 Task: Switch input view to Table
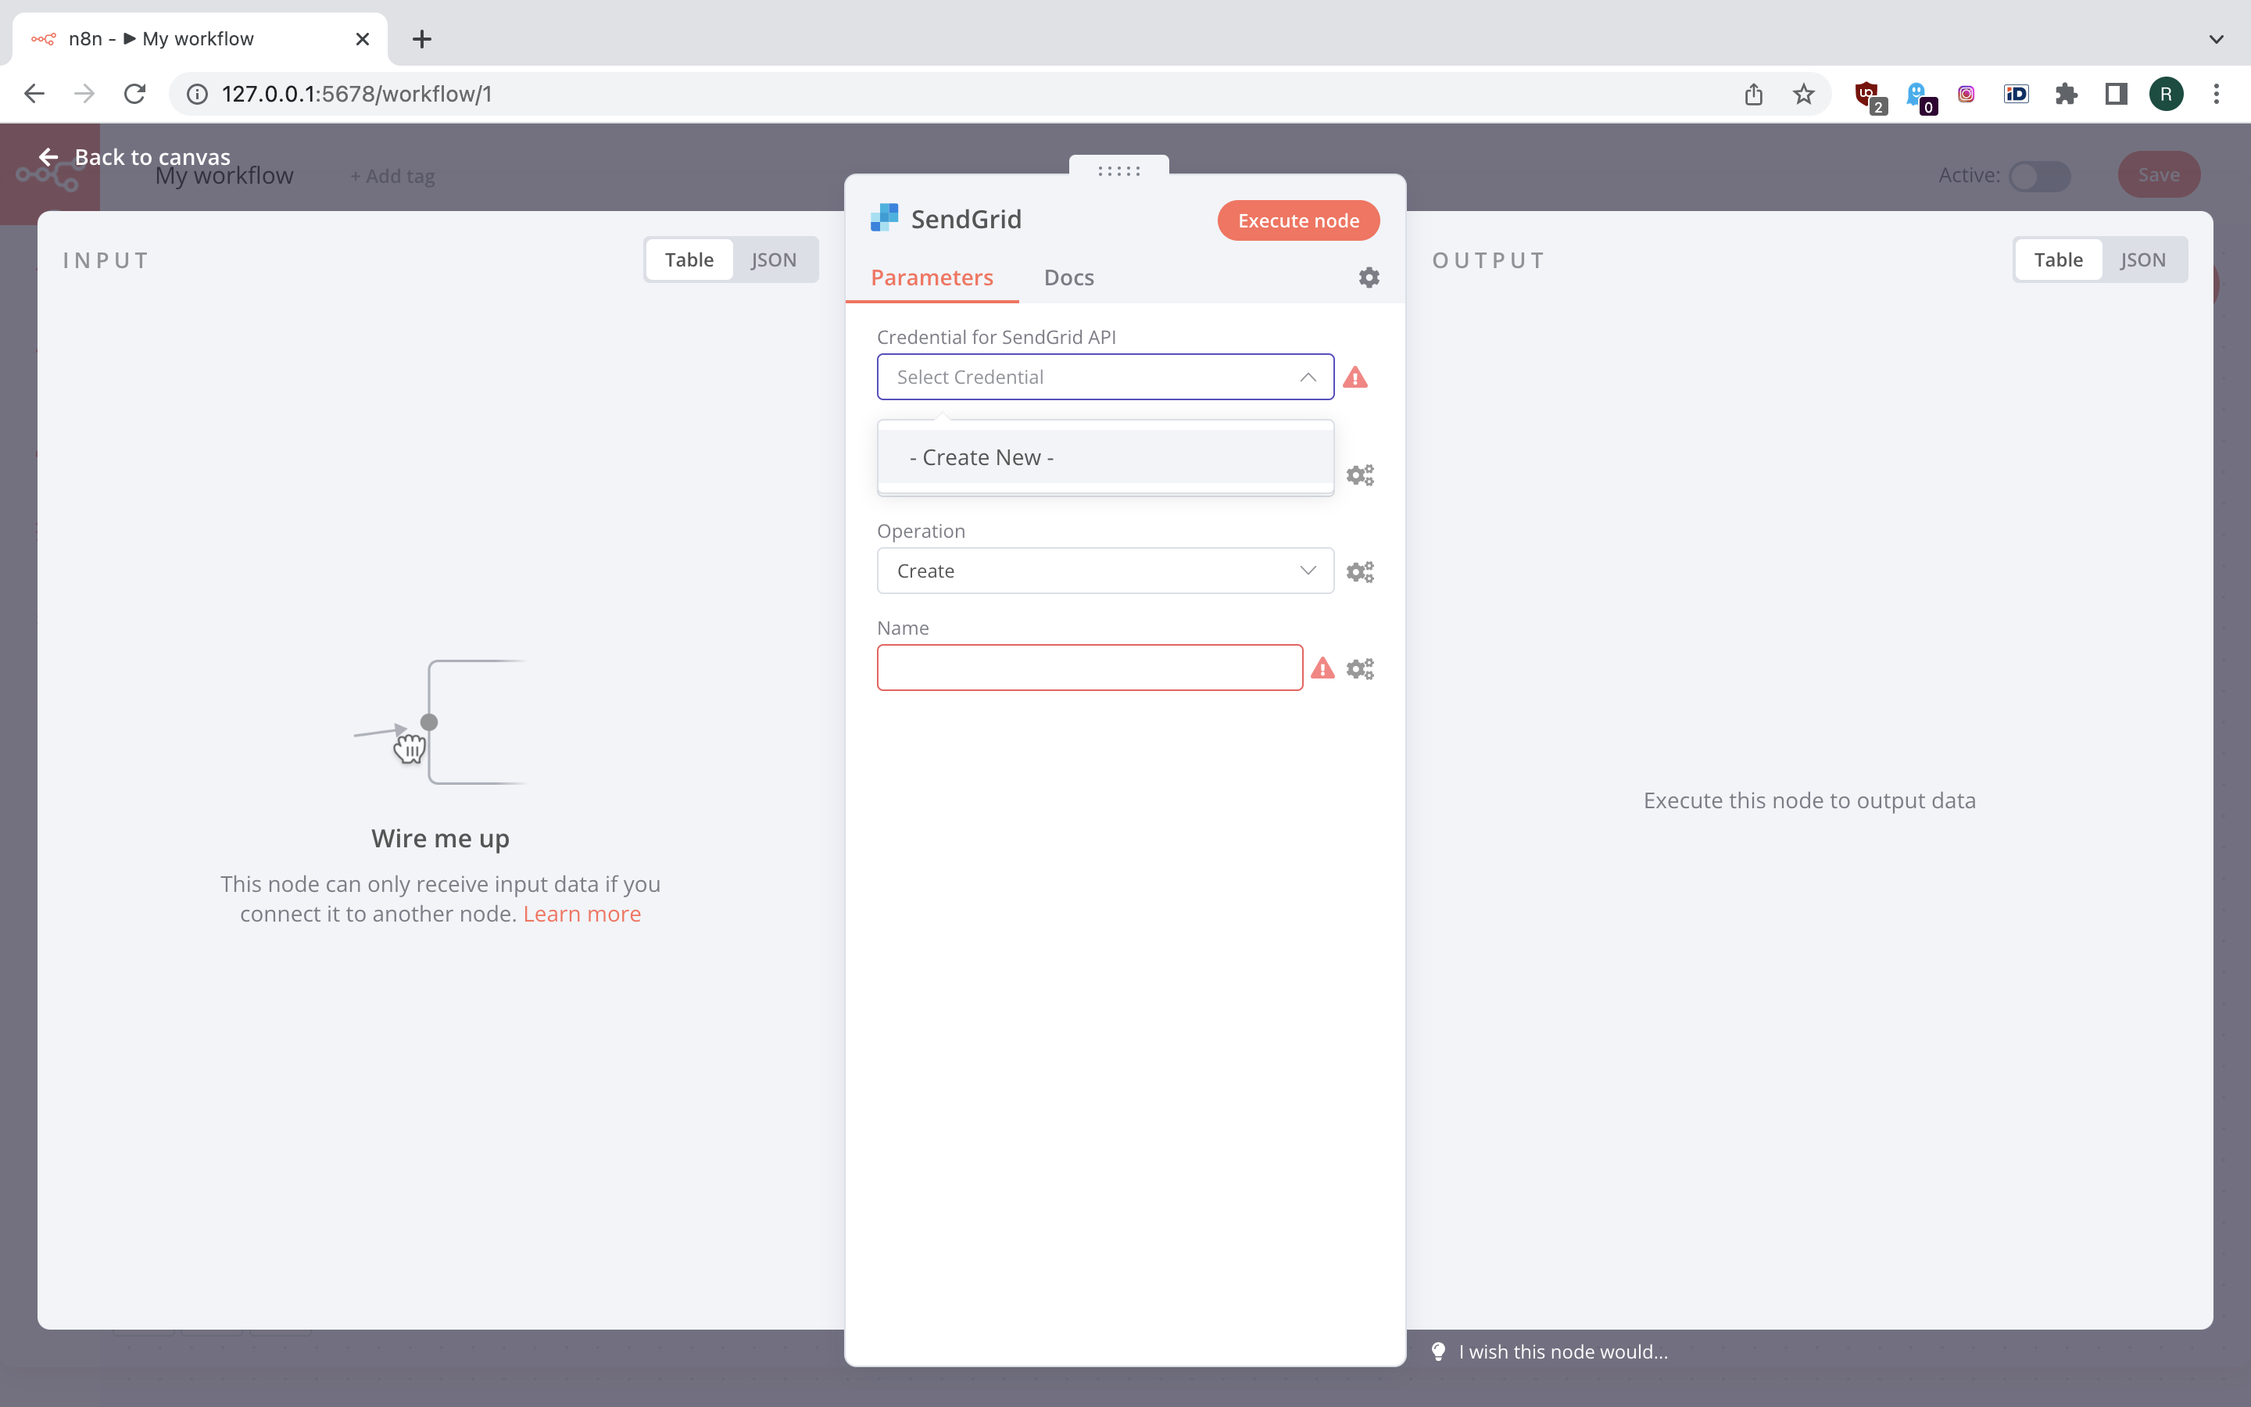tap(689, 260)
